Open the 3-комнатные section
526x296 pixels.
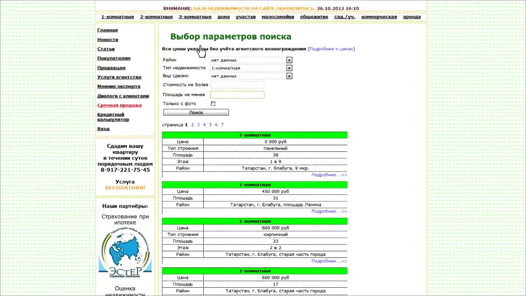(x=195, y=17)
